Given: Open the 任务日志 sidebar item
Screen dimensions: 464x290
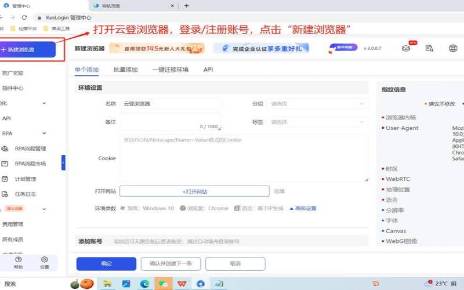Looking at the screenshot, I should tap(26, 194).
